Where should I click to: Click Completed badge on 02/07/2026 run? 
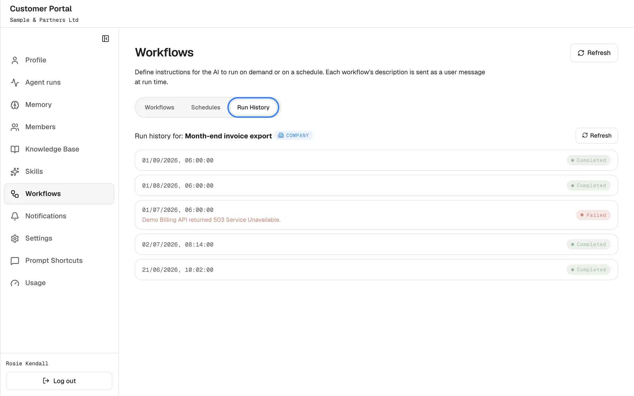589,244
